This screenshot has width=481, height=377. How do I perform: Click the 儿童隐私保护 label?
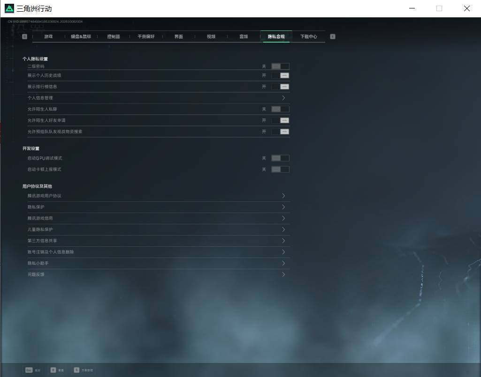click(40, 229)
